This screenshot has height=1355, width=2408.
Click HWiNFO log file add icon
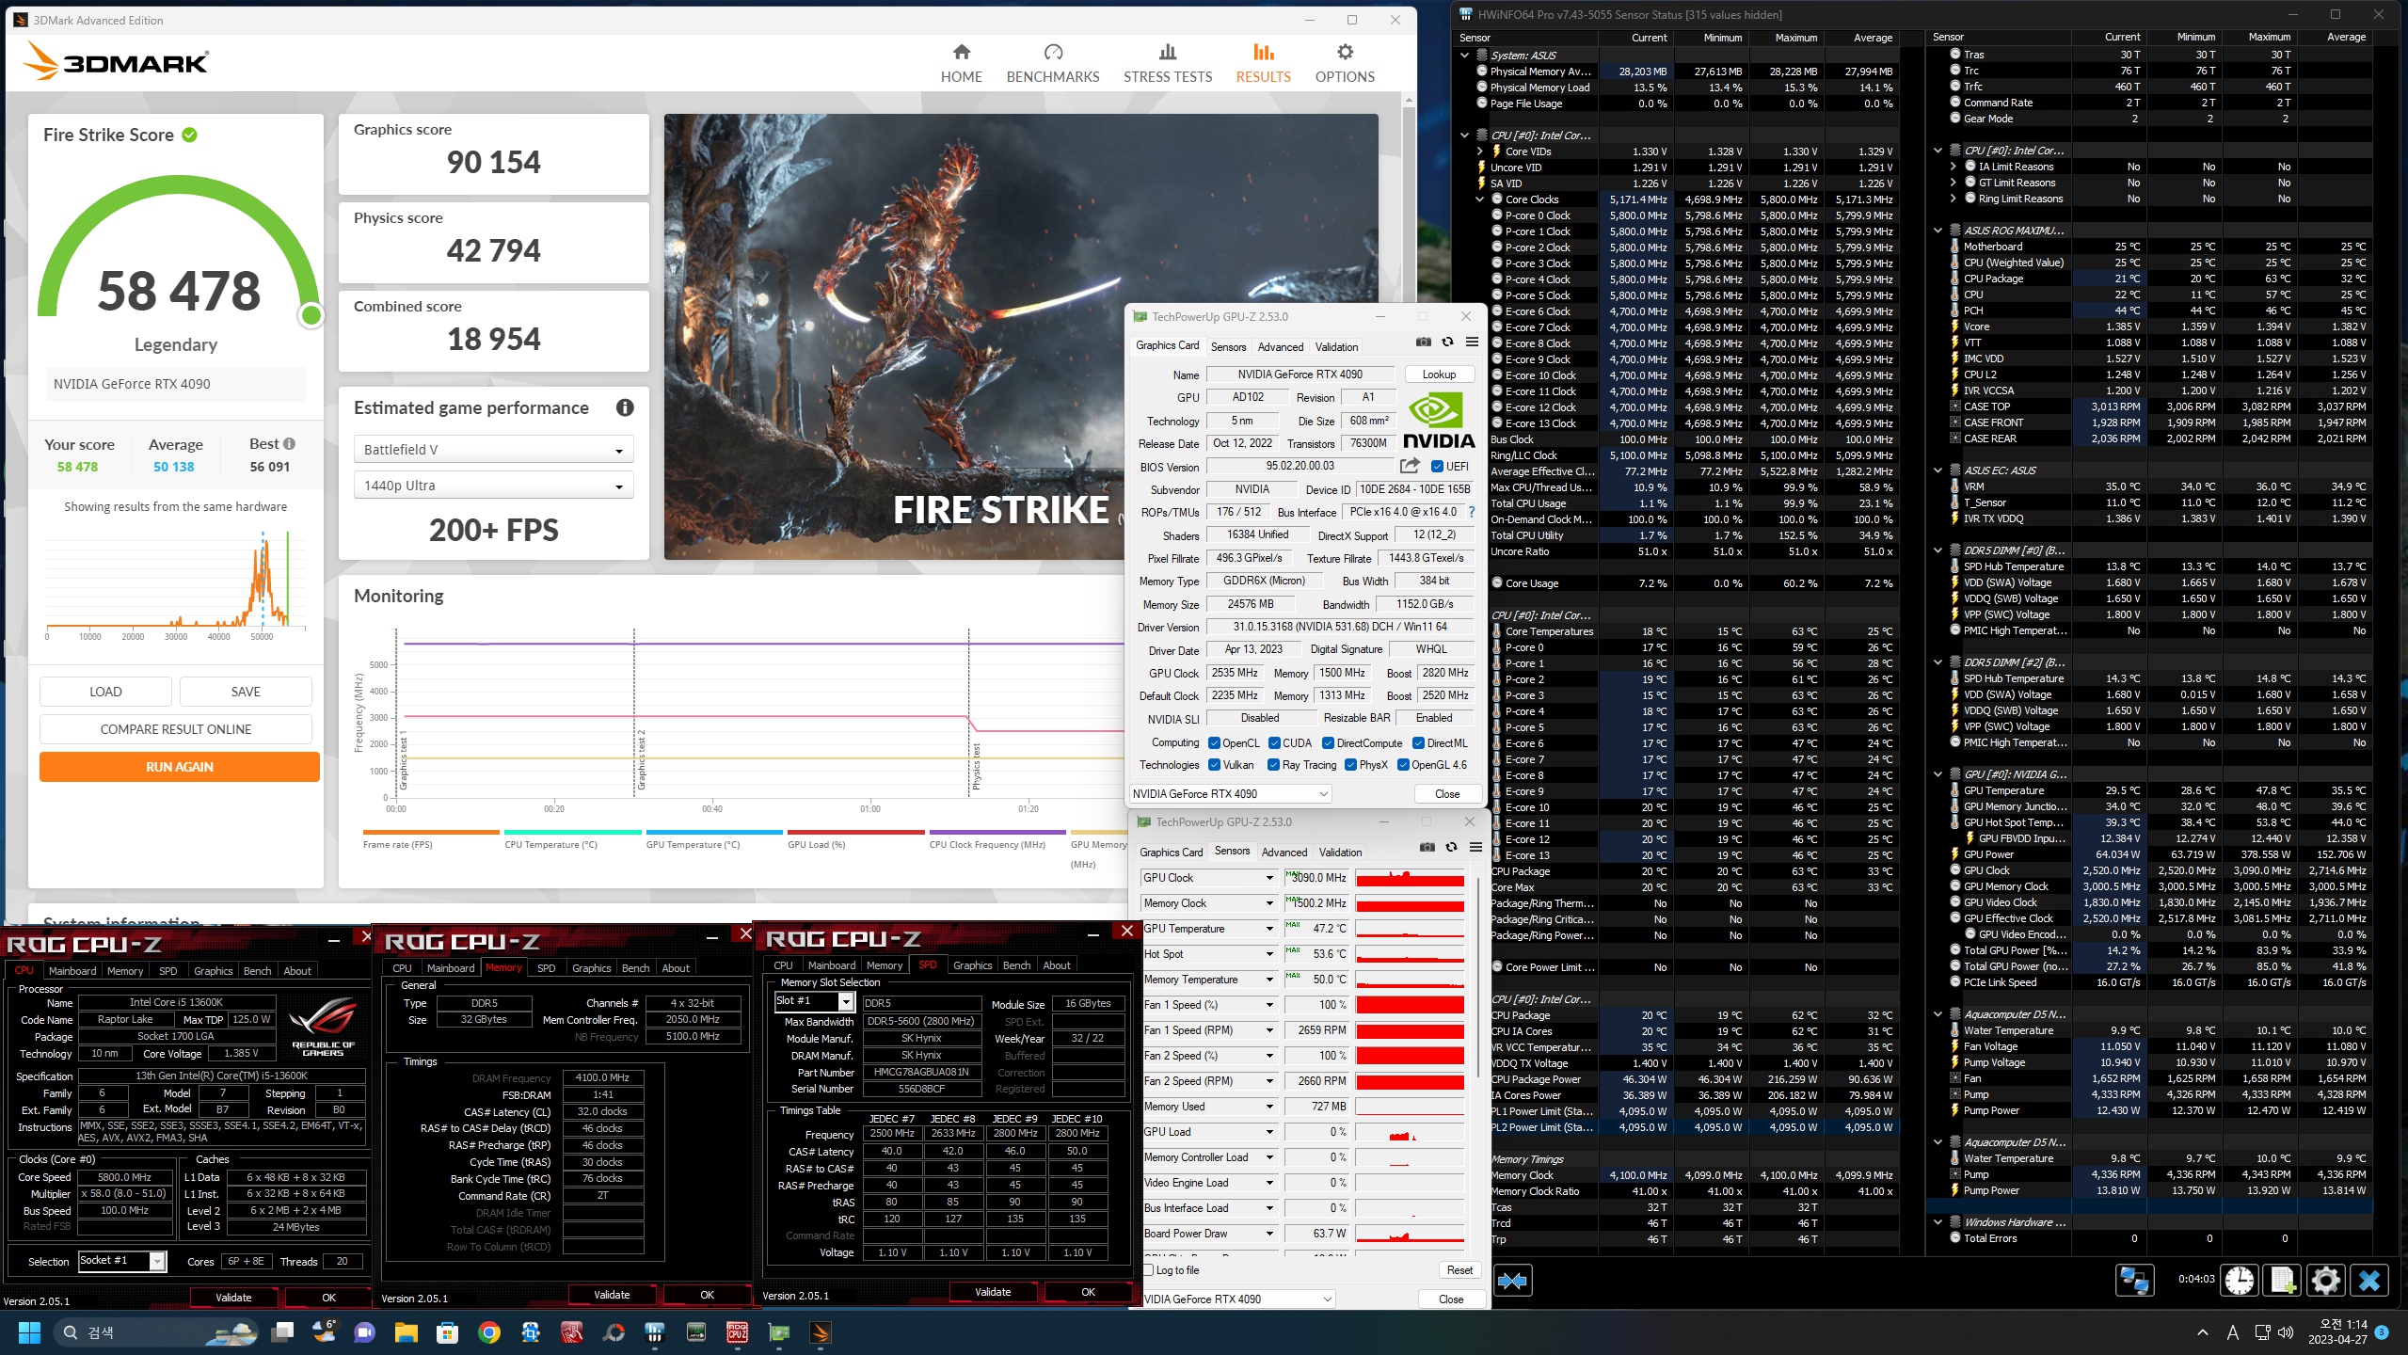pos(2282,1281)
